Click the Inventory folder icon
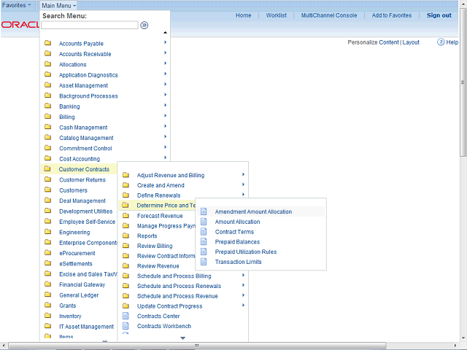Screen dimensions: 467x350 click(x=47, y=316)
